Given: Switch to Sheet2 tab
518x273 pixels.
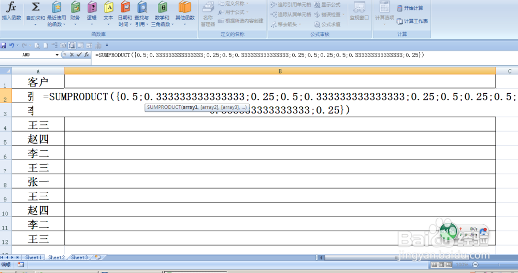Looking at the screenshot, I should coord(56,257).
